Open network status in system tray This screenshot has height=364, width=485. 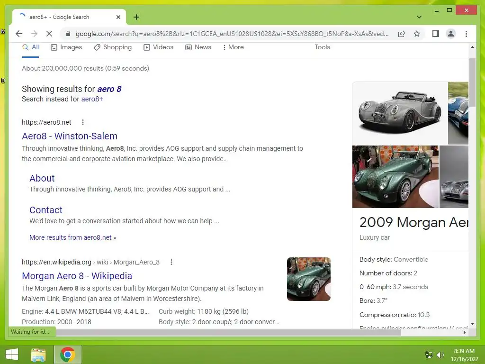click(x=429, y=355)
